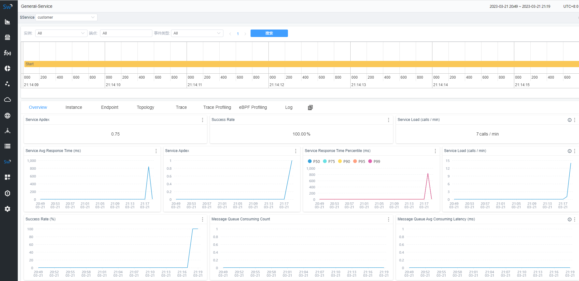Go to previous events page arrow
This screenshot has width=579, height=281.
pos(230,34)
